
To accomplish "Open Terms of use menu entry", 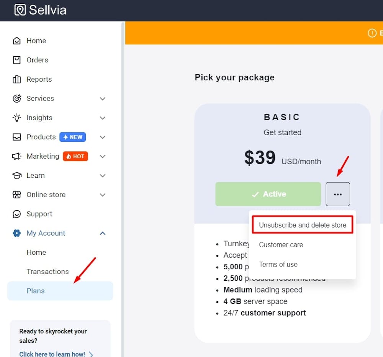I will click(x=278, y=264).
